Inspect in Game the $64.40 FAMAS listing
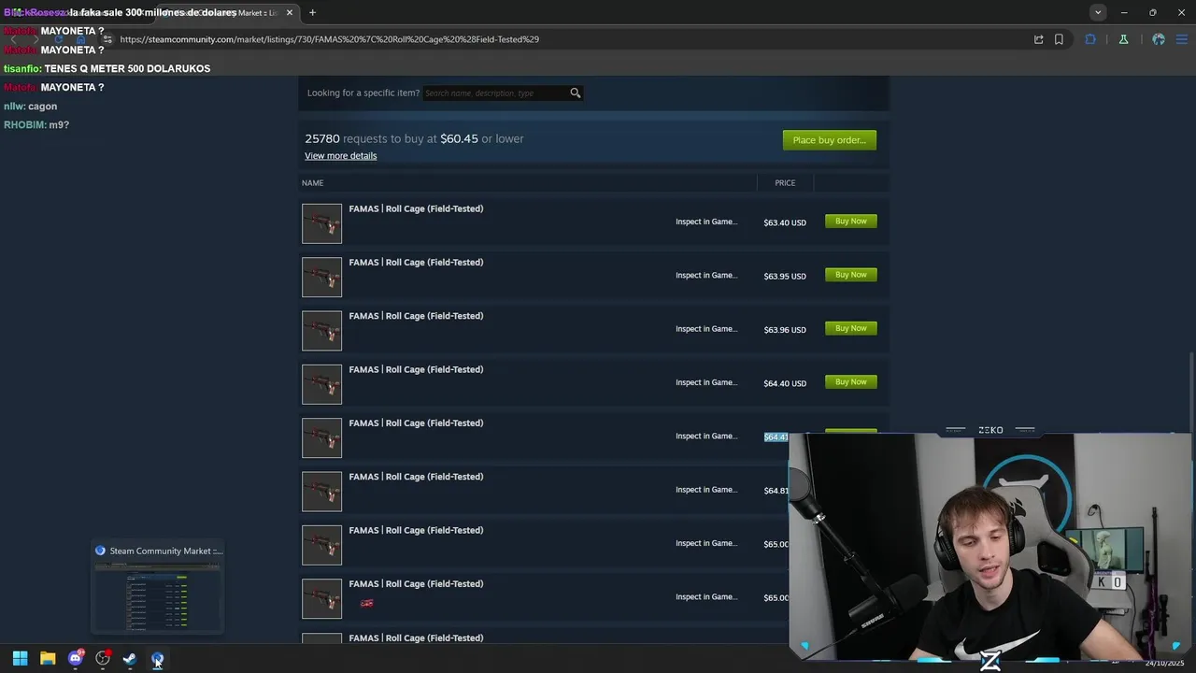 (706, 382)
